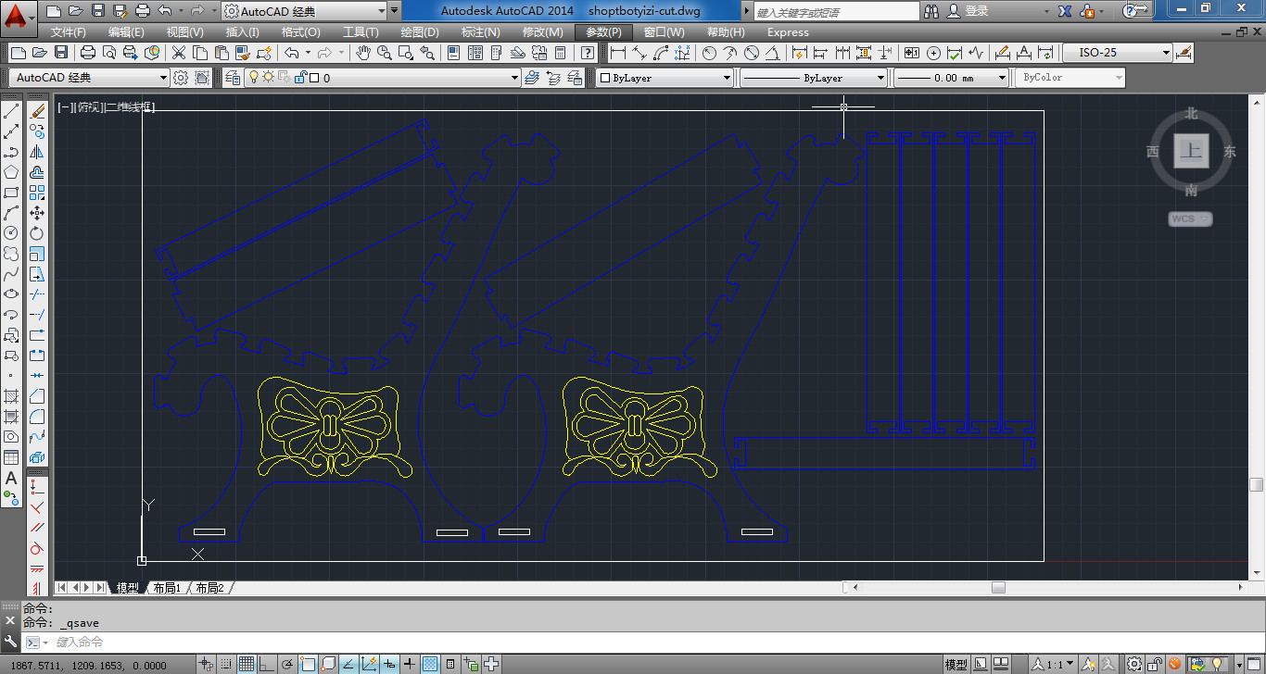Toggle Snap Mode in status bar
Image resolution: width=1266 pixels, height=674 pixels.
click(x=225, y=664)
